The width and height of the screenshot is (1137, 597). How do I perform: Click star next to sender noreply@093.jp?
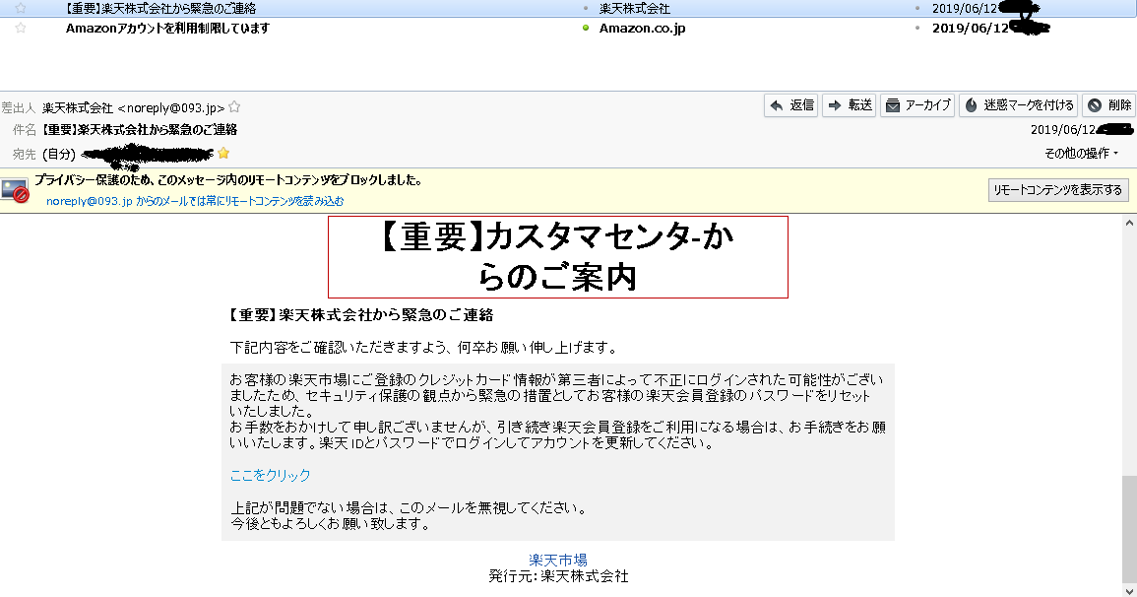234,107
